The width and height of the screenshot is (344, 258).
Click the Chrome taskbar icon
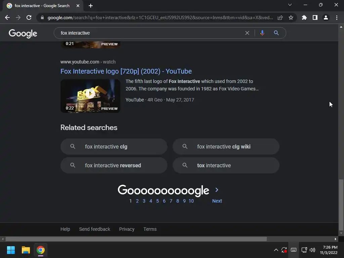41,250
